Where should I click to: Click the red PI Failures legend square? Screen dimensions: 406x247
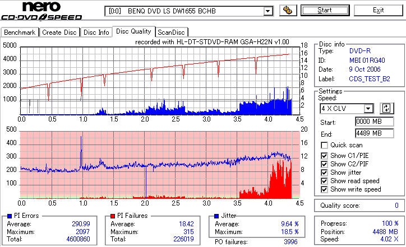tap(113, 216)
